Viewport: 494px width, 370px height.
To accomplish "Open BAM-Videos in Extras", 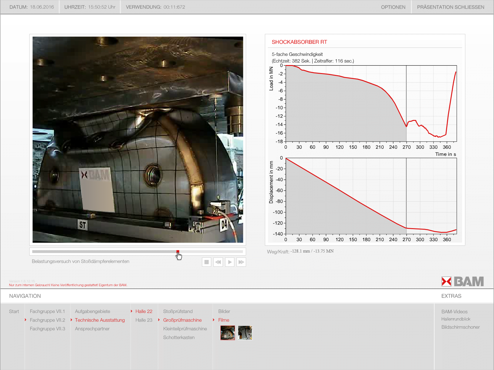I will click(454, 312).
